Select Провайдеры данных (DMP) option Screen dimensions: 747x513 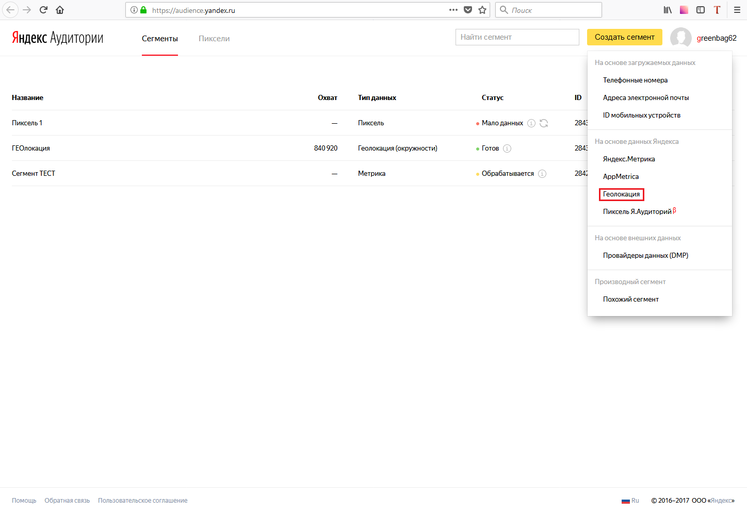645,255
